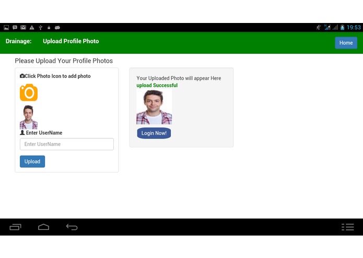Screen dimensions: 363x258
Task: Tap the Android debugging icon in status bar
Action: click(57, 28)
